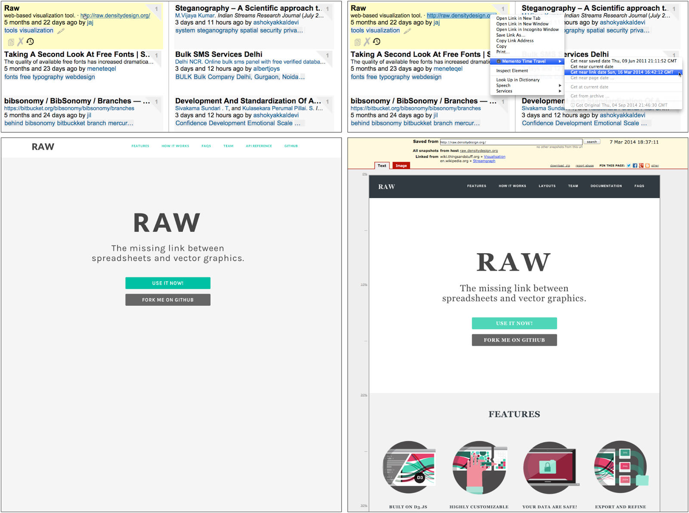Click the visualization tag in the top-left Raw post

(x=37, y=31)
